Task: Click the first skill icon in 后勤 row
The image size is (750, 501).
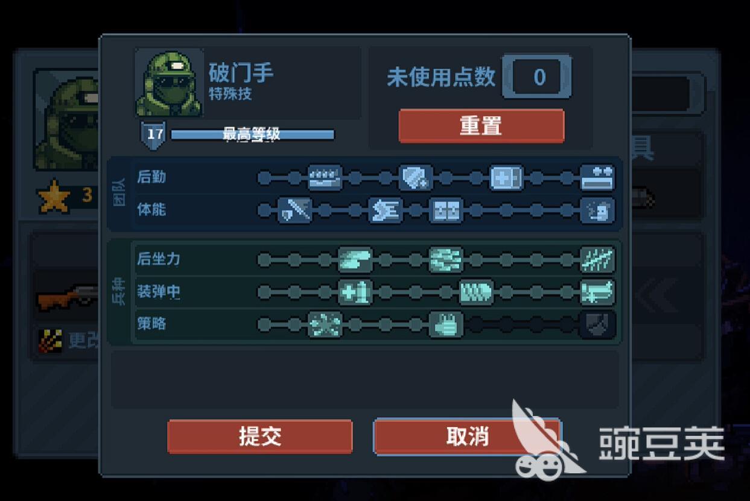Action: pos(325,178)
